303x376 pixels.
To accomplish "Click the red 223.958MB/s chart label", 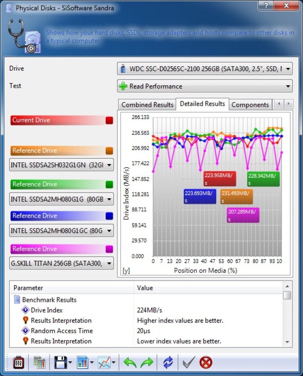I will (220, 179).
